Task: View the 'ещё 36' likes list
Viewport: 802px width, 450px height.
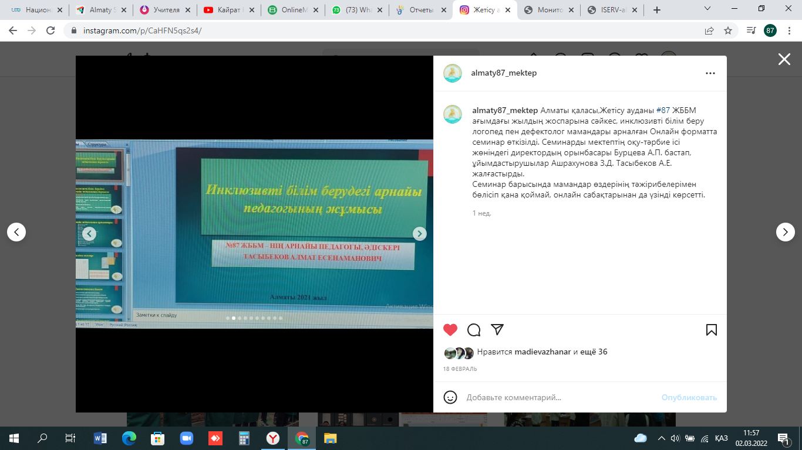Action: tap(595, 352)
